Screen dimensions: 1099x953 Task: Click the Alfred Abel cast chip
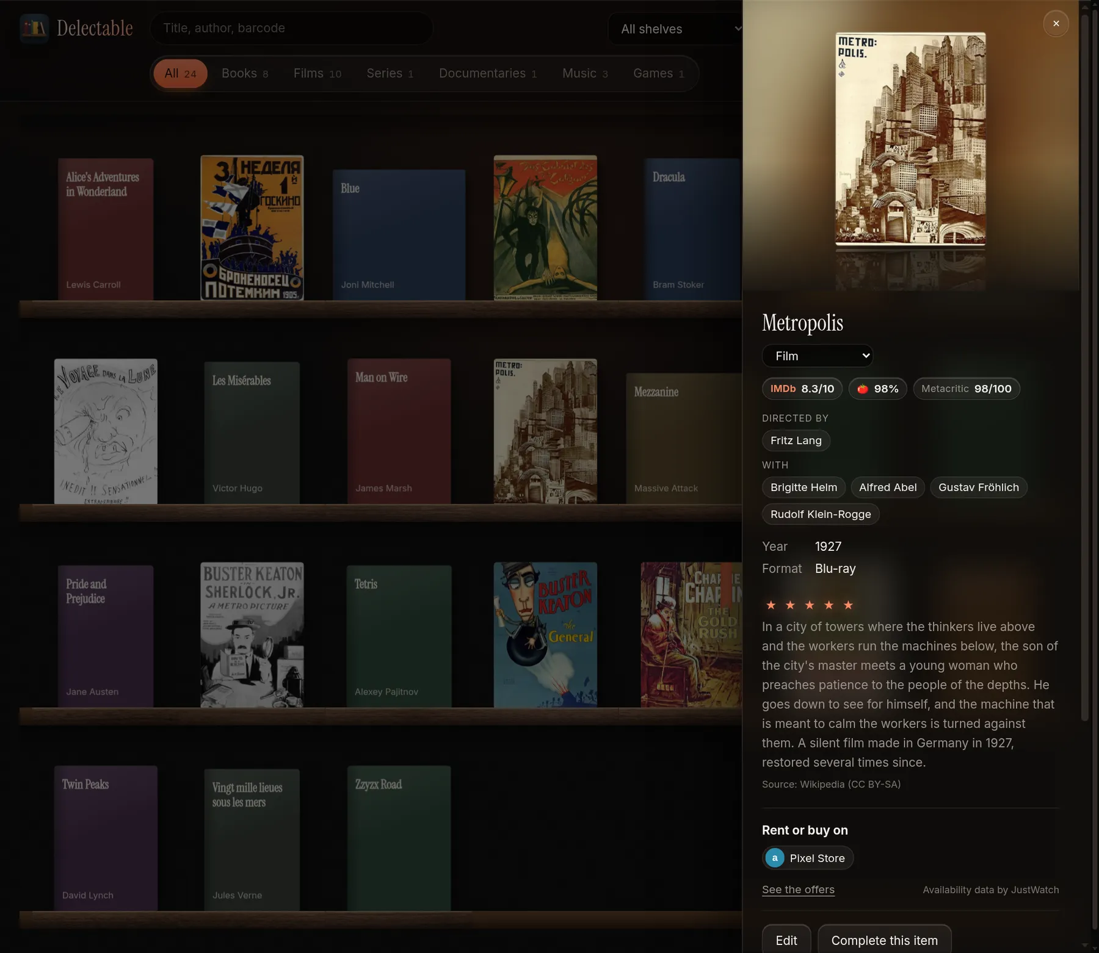[888, 487]
